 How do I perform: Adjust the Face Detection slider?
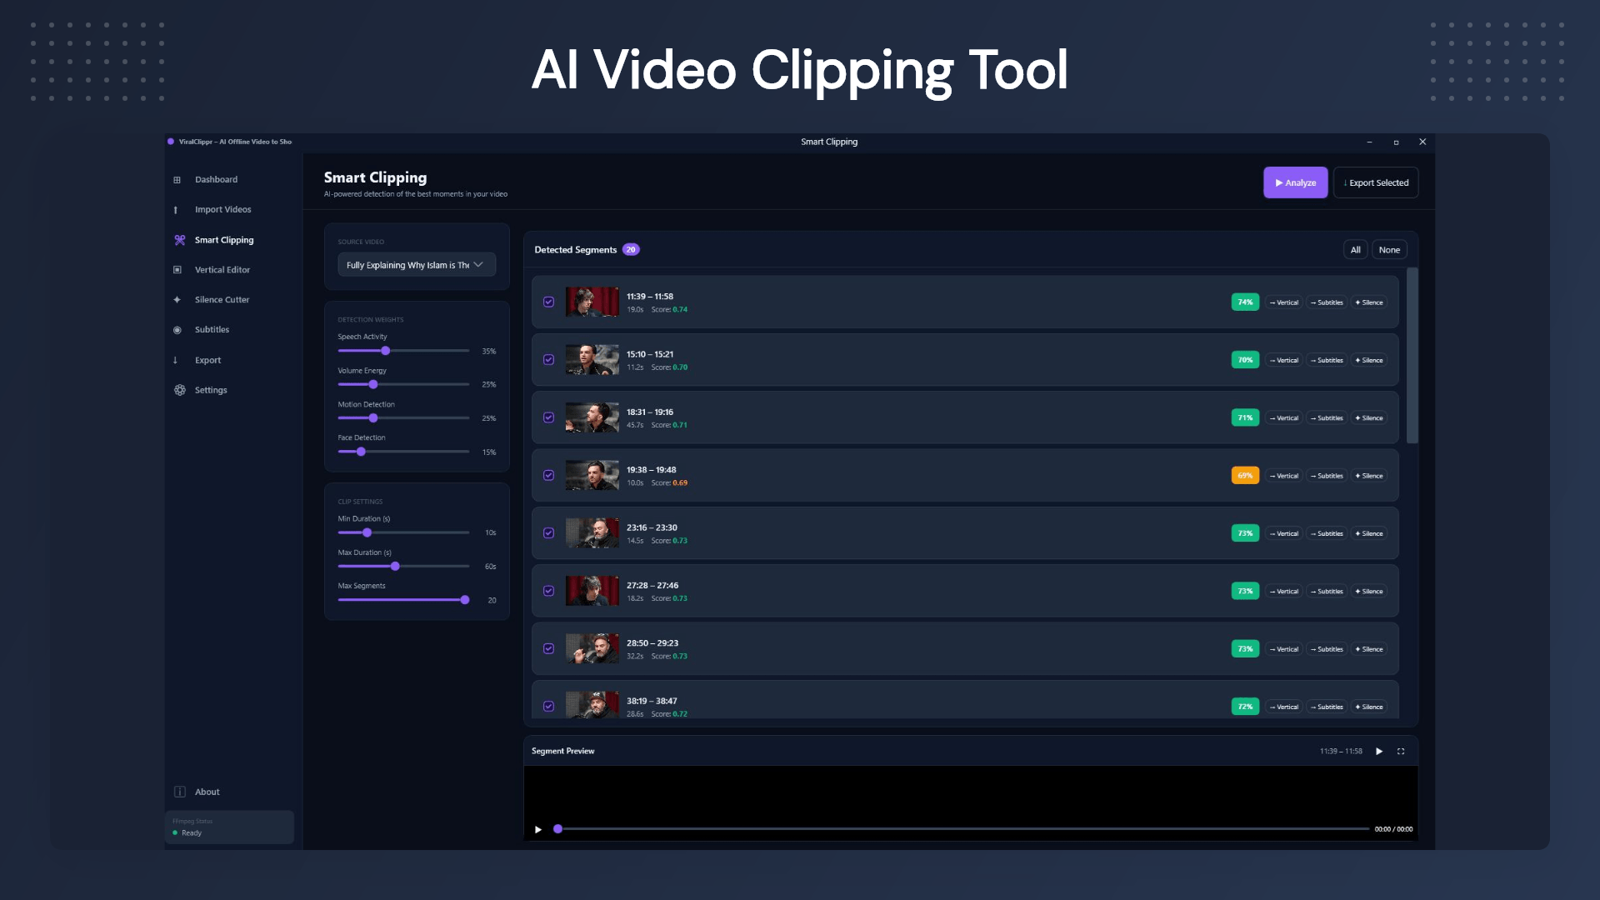coord(403,452)
